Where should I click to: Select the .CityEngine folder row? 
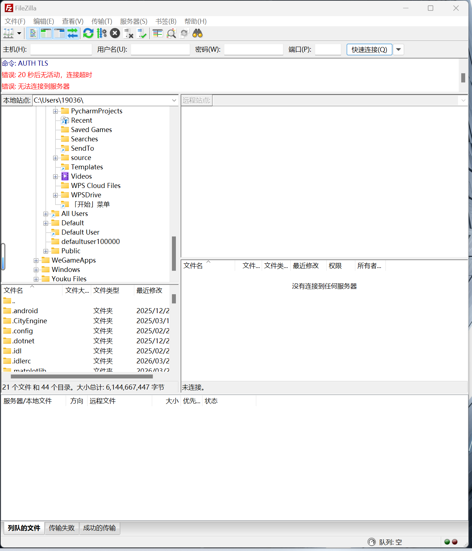(86, 321)
